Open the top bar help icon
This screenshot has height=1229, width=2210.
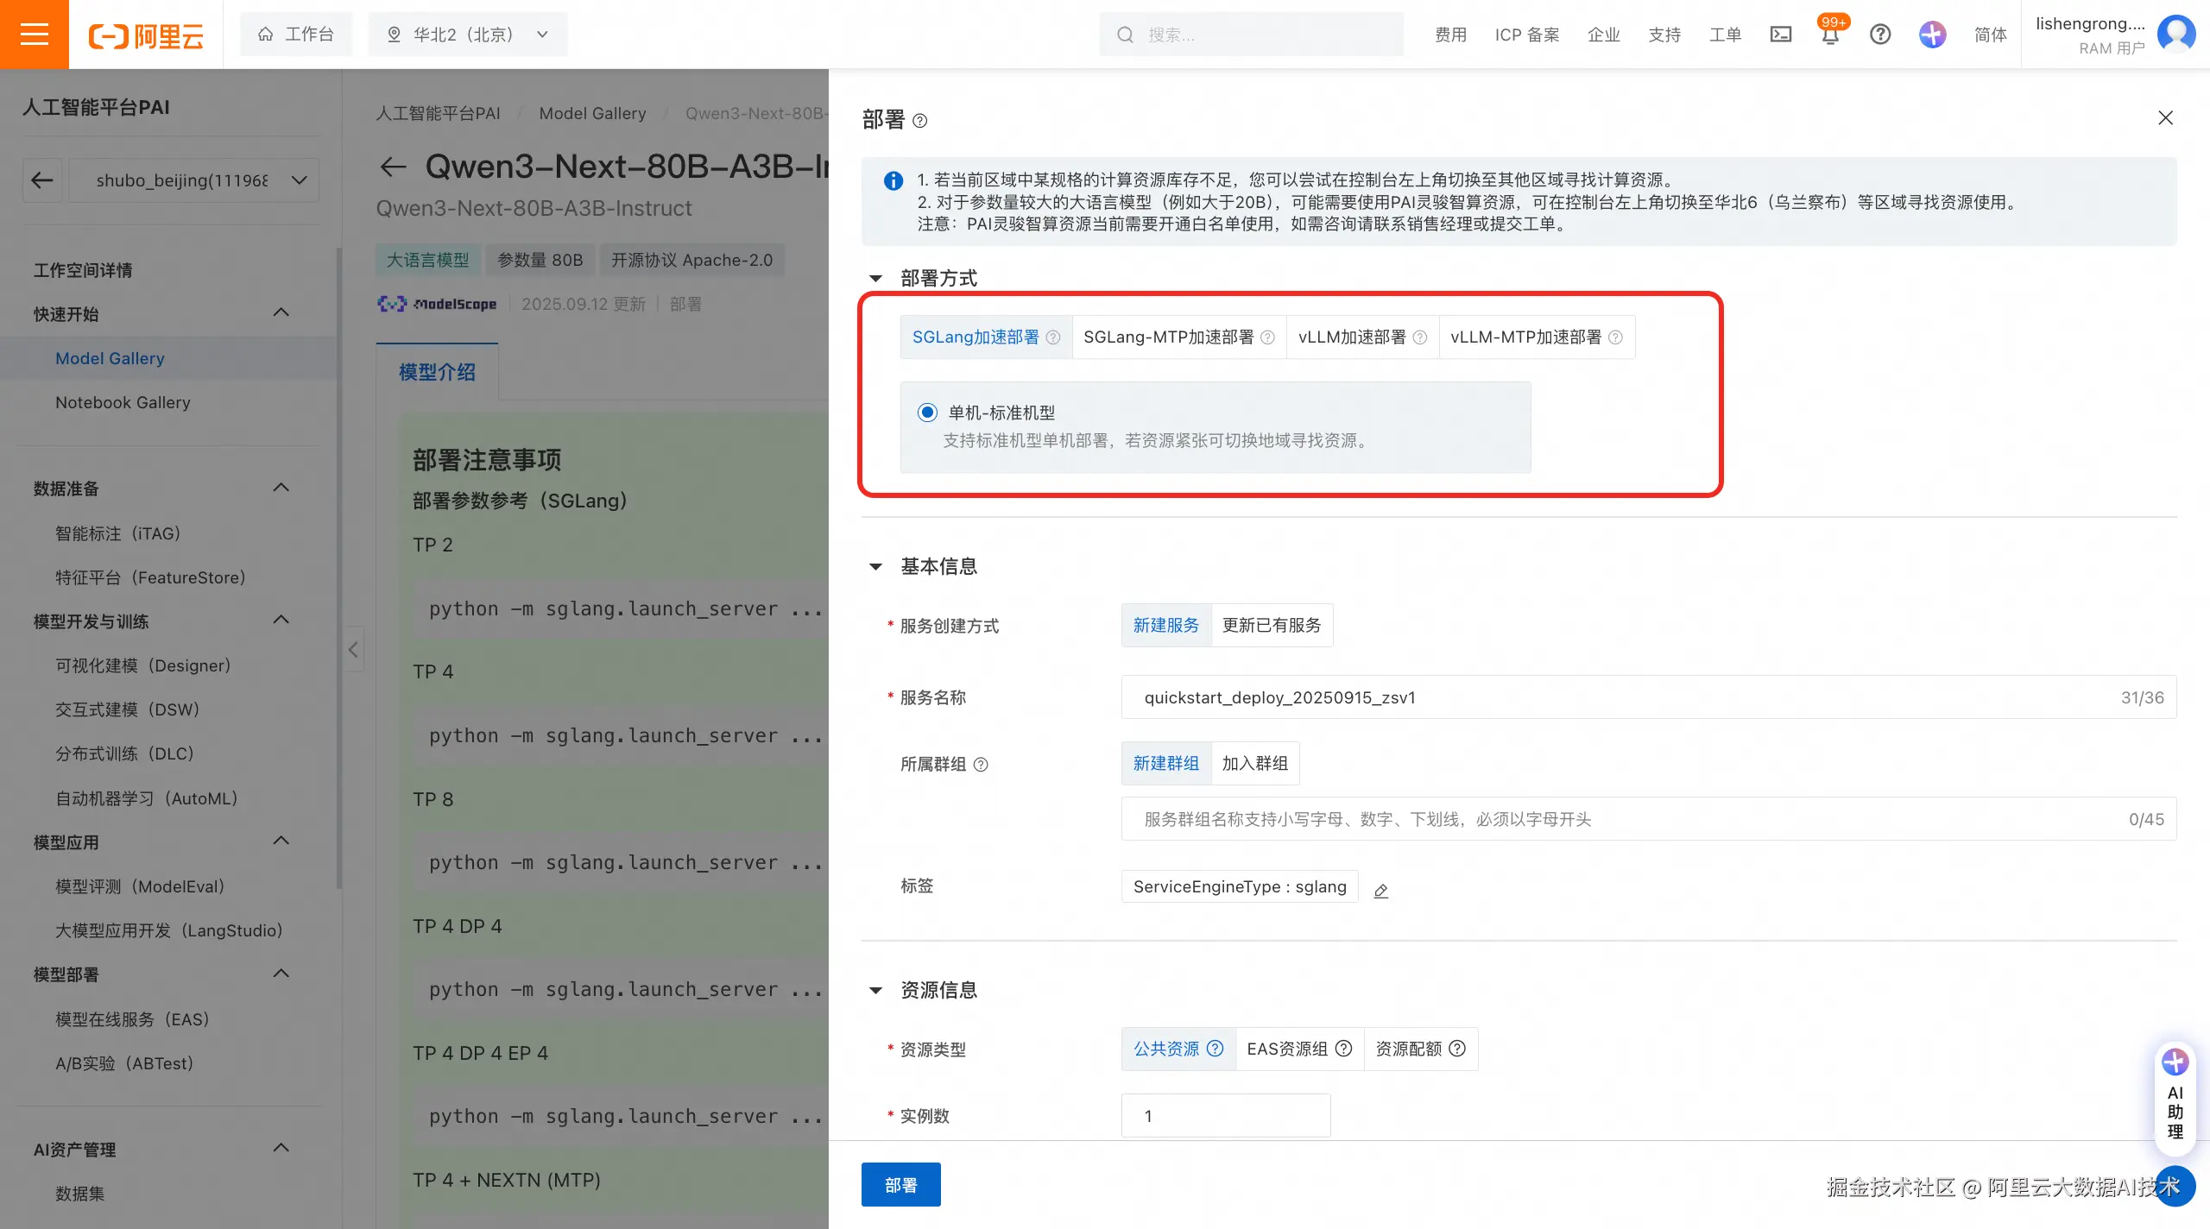1880,35
